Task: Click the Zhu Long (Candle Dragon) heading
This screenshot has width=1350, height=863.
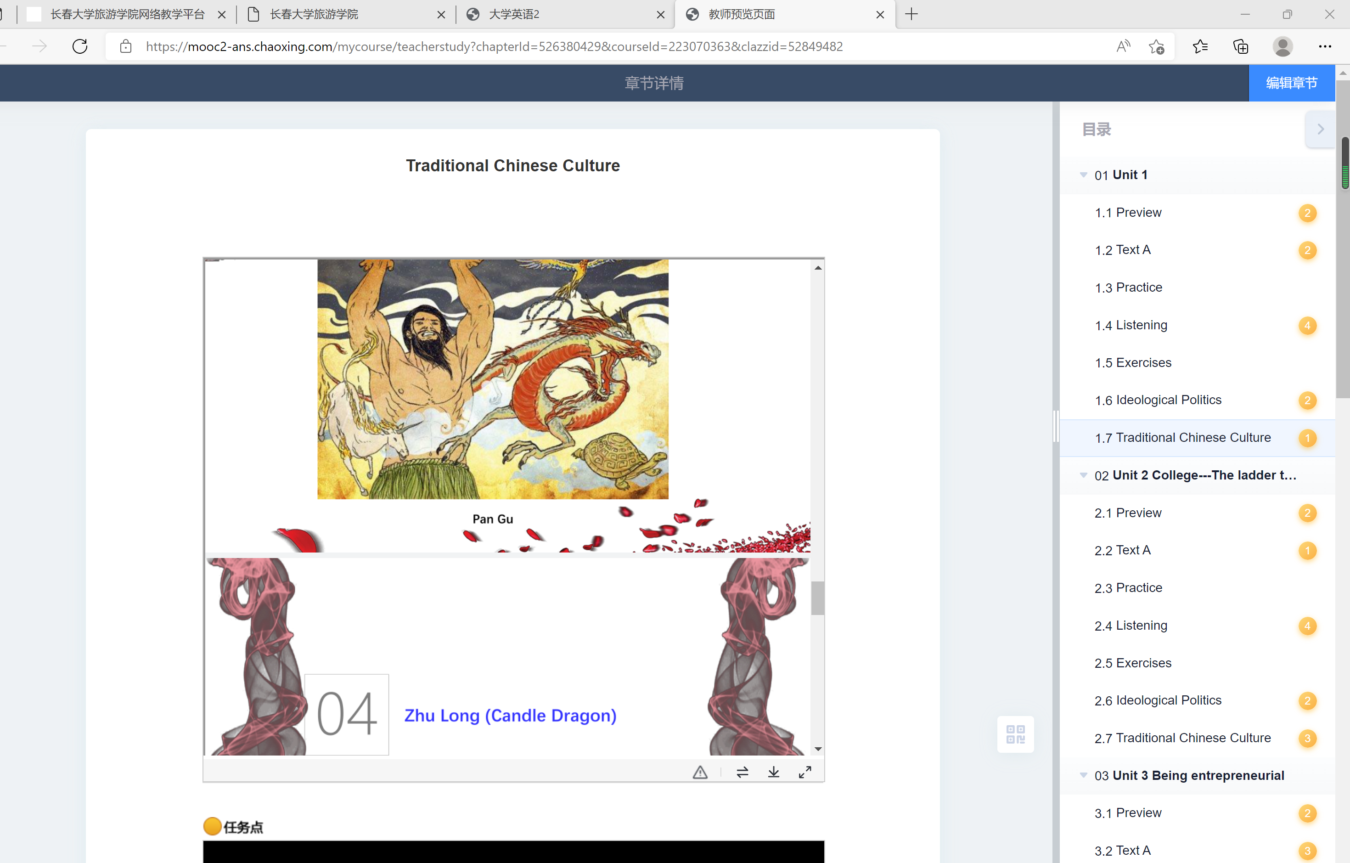Action: point(510,716)
